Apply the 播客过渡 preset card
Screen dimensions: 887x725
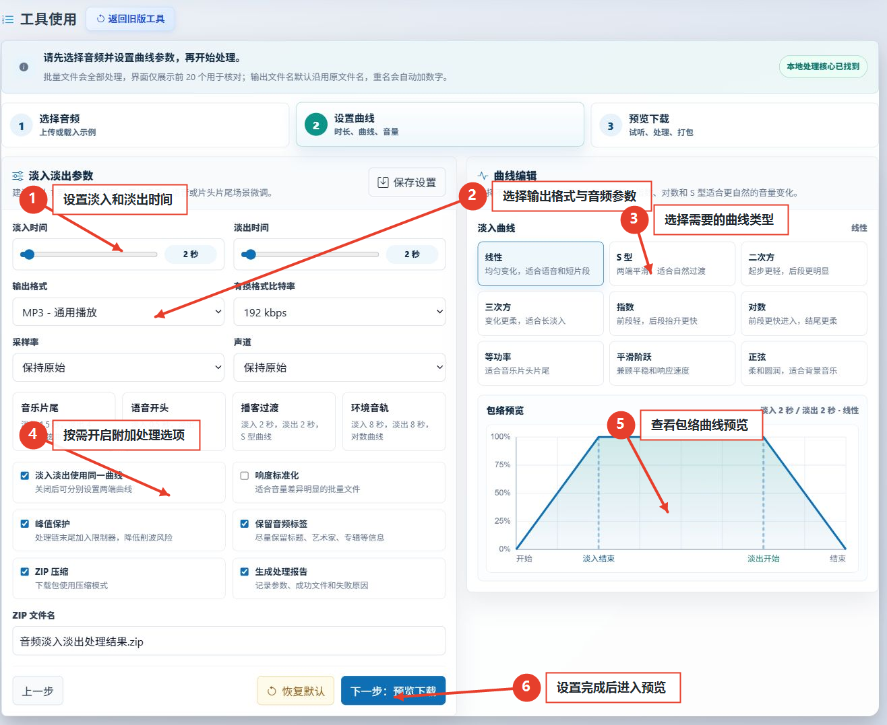[x=284, y=421]
